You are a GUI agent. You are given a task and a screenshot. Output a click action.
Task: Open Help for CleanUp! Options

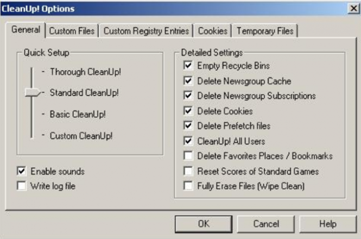(328, 224)
